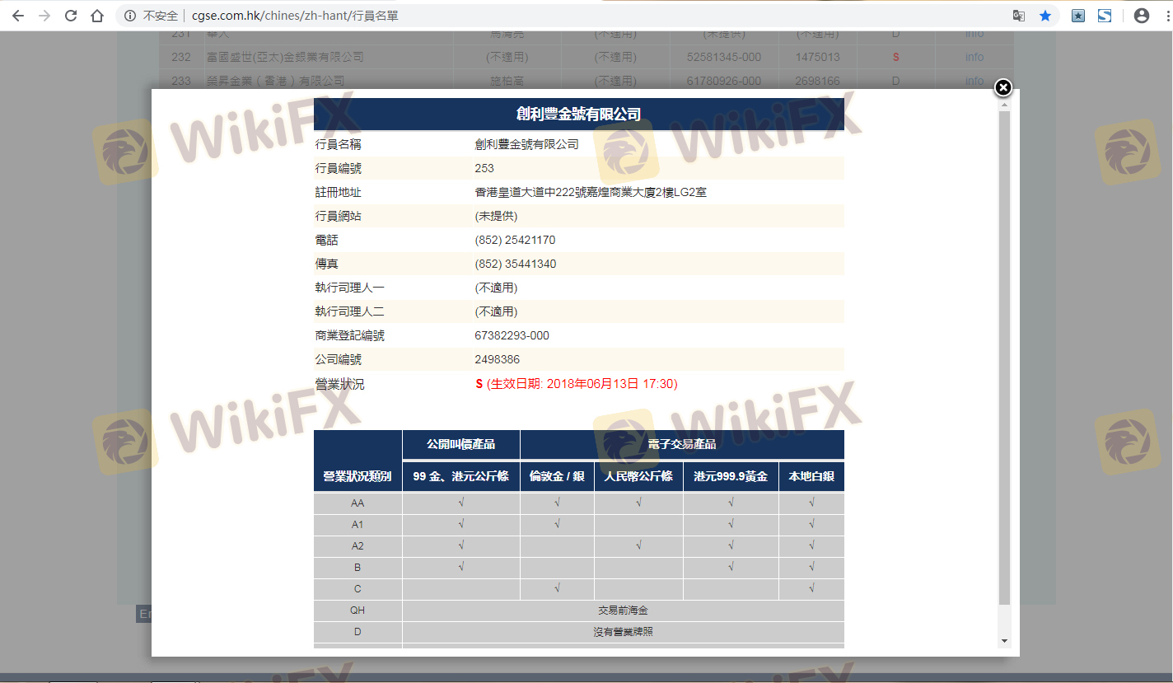Click A2 row checkmark under 本地白銀
The image size is (1173, 683).
pos(812,545)
